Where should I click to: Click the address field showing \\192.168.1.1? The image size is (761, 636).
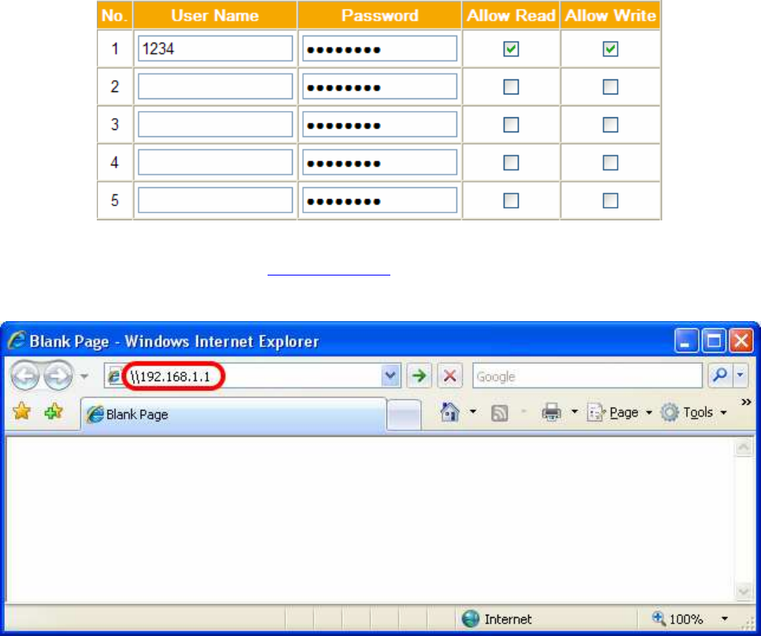tap(253, 376)
